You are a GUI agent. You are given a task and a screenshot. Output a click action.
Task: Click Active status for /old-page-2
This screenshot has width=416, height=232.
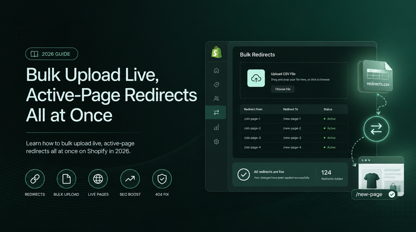tap(330, 128)
